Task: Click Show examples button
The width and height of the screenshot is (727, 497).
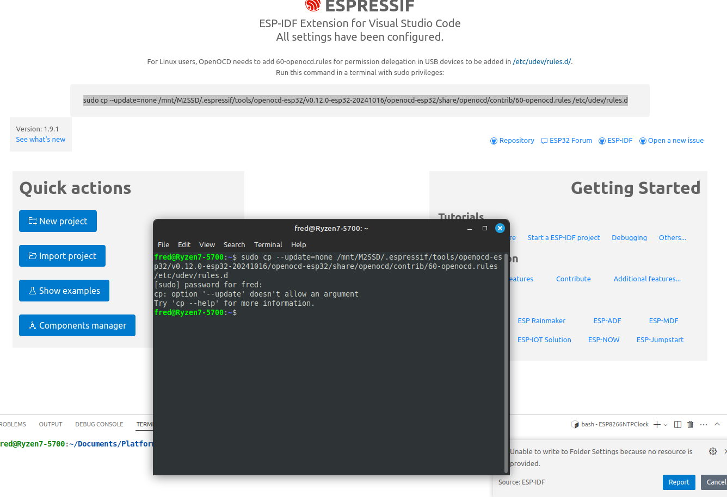Action: (64, 291)
